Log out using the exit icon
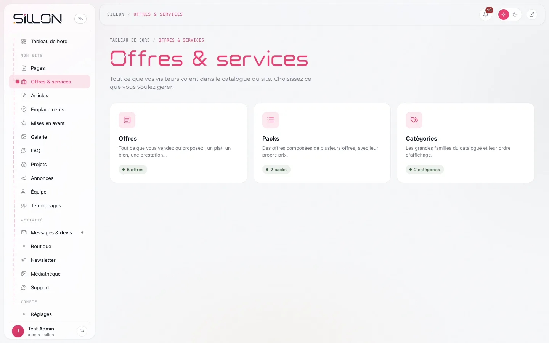549x343 pixels. pyautogui.click(x=82, y=331)
